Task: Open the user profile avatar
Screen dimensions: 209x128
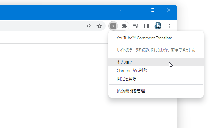Action: (158, 26)
